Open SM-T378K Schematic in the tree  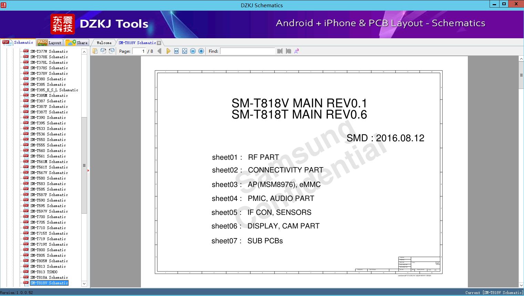pos(49,57)
